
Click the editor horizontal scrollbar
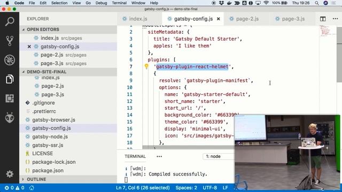point(189,147)
